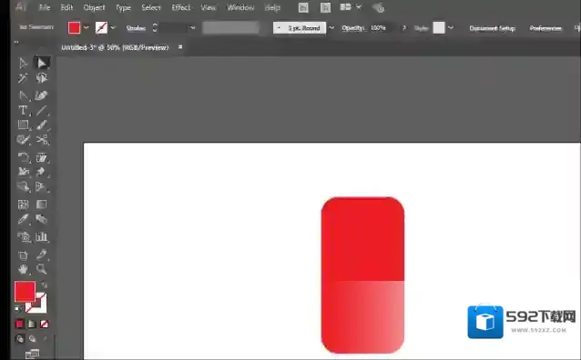Select the Blend tool
This screenshot has width=581, height=360.
coord(42,219)
